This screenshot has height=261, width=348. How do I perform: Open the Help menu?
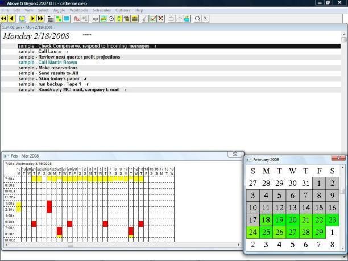click(x=139, y=10)
